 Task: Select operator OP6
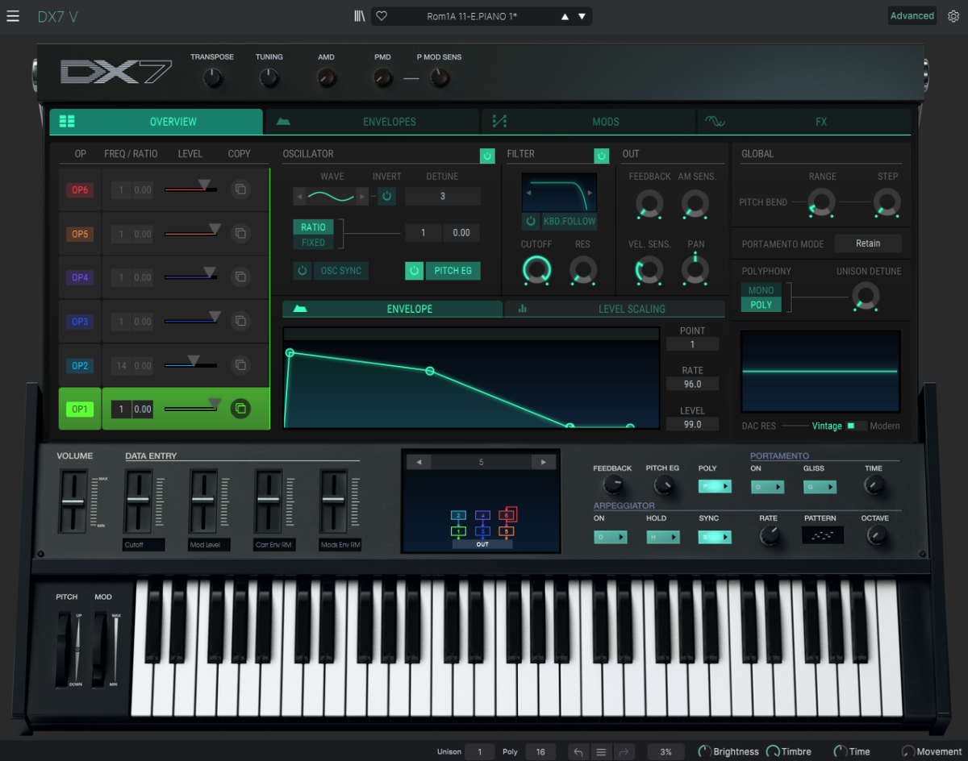click(x=80, y=190)
